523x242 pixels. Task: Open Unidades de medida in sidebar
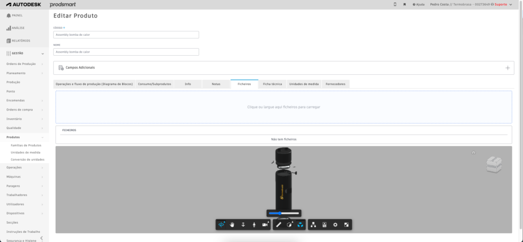(x=26, y=152)
